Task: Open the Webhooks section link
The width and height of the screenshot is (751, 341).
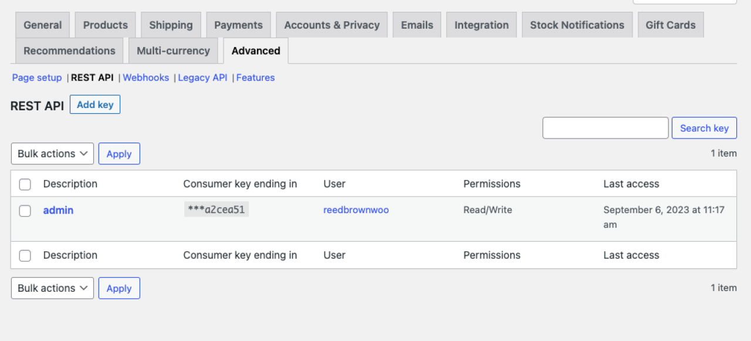Action: pos(146,77)
